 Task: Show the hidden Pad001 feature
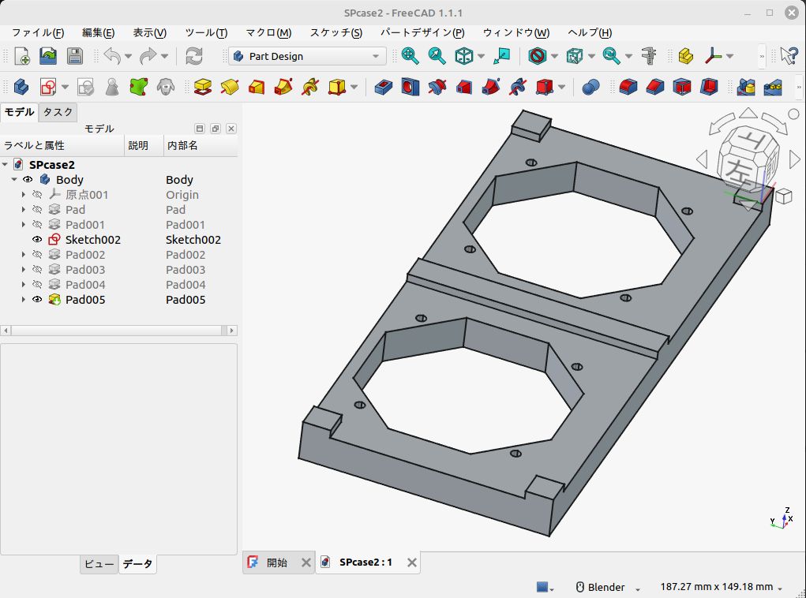(37, 224)
